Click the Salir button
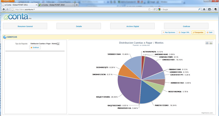 [210, 32]
